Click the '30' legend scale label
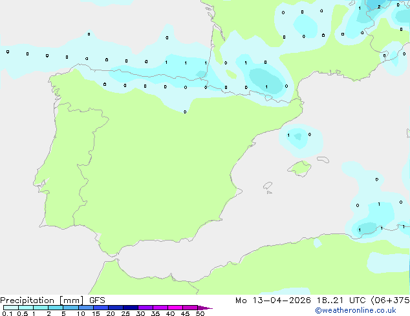This screenshot has width=410, height=316. pos(140,313)
